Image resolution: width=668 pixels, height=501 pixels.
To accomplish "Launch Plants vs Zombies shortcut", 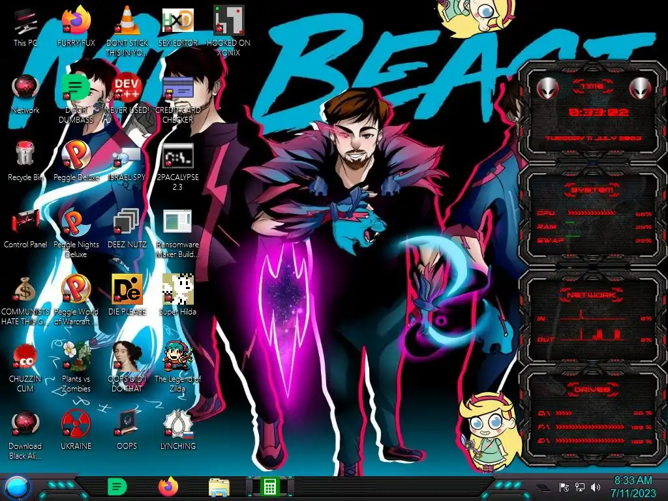I will [x=76, y=367].
